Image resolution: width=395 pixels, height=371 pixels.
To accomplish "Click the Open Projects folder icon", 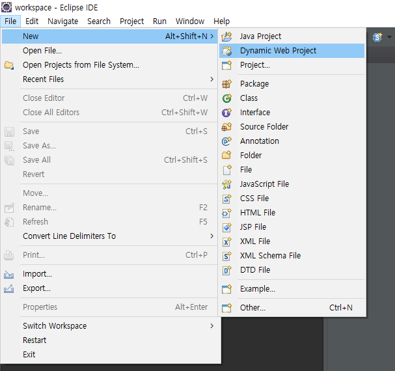I will coord(9,65).
